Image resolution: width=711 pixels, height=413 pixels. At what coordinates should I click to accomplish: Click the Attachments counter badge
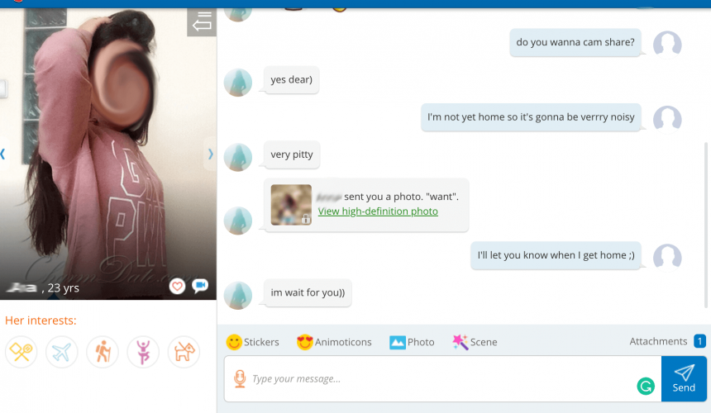[x=699, y=341]
